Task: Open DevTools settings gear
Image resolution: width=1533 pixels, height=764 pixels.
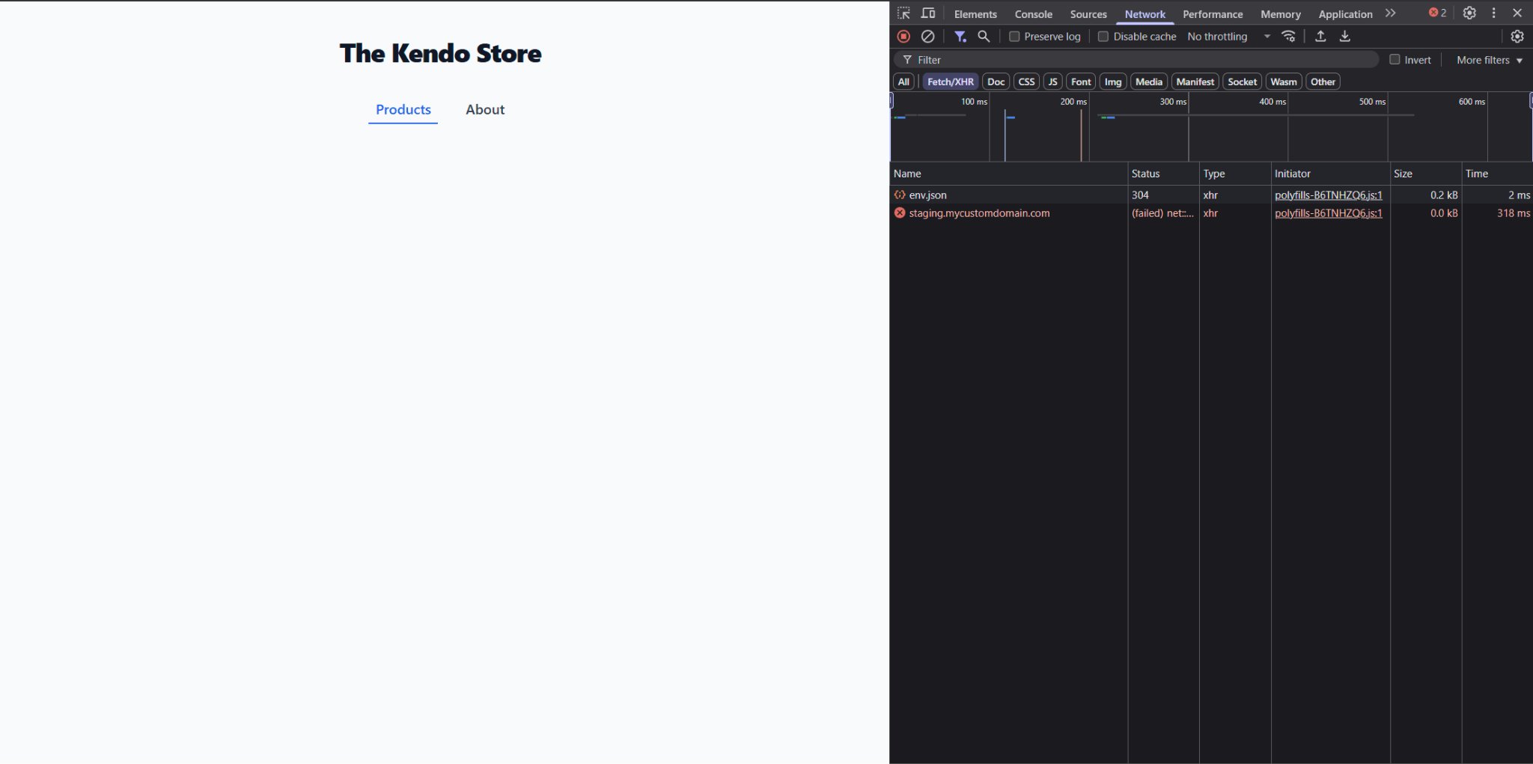Action: pos(1469,13)
